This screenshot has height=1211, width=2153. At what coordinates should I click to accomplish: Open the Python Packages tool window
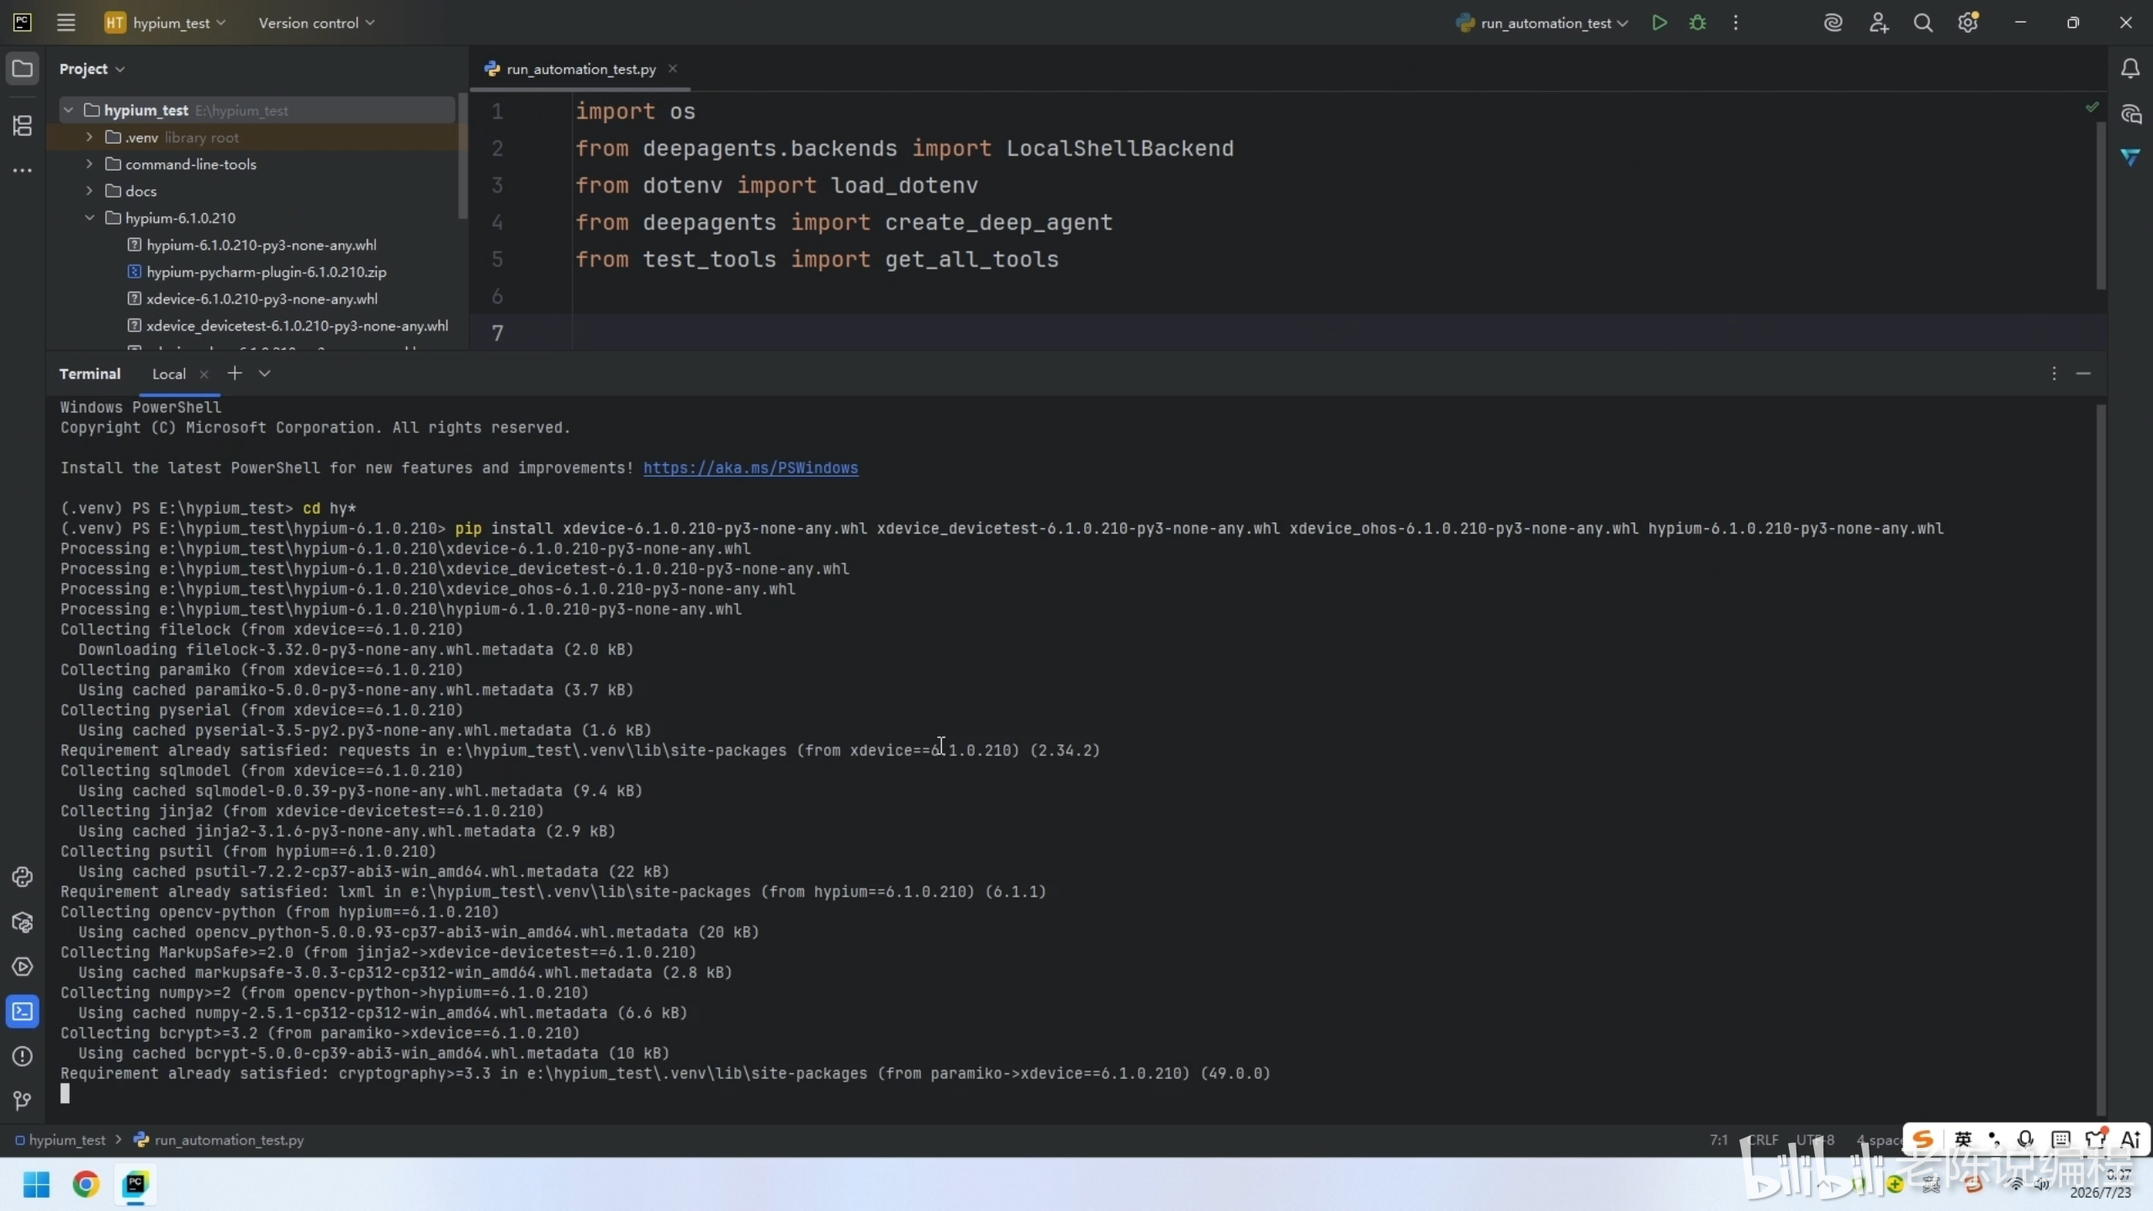[x=23, y=923]
